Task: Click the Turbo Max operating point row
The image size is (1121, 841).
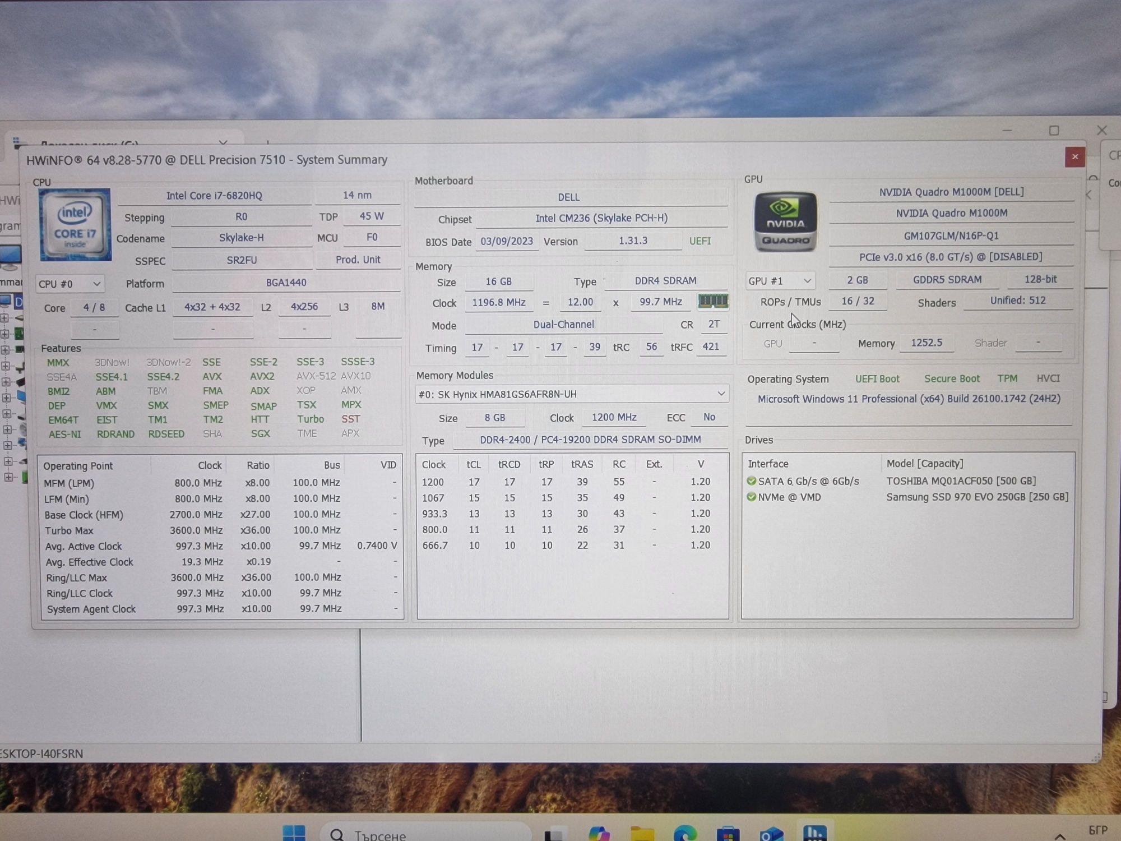Action: [x=221, y=530]
